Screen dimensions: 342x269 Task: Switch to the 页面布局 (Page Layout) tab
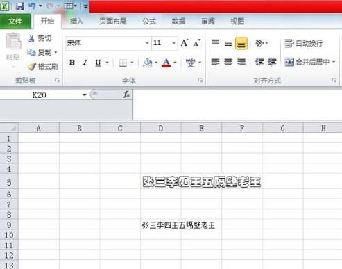coord(113,22)
